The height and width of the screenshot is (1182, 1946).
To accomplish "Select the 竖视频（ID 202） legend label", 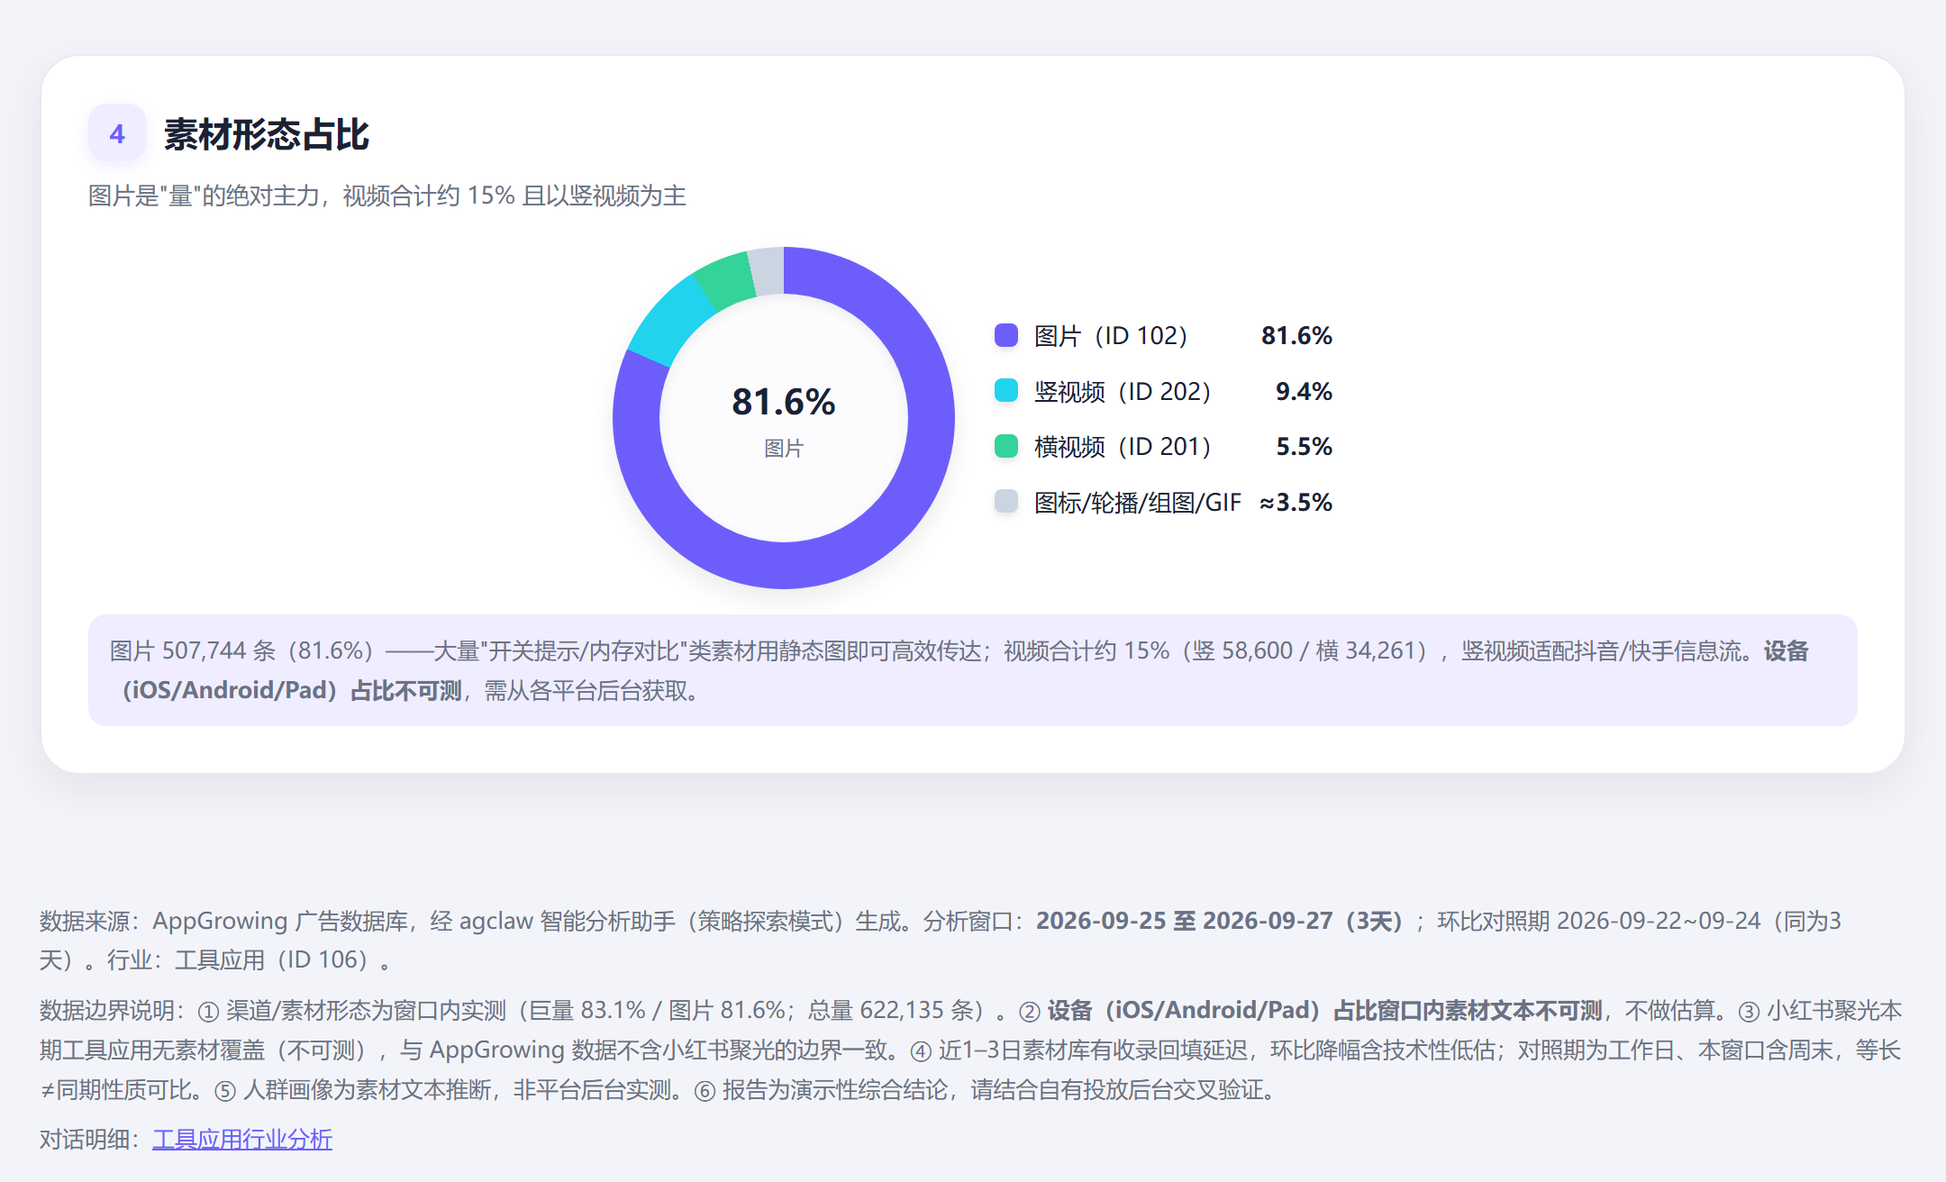I will [x=1123, y=391].
